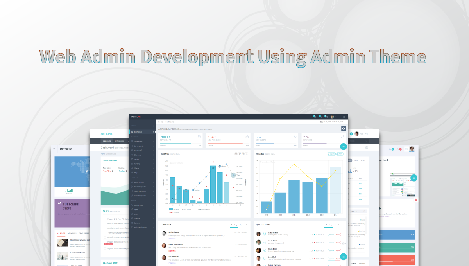Viewport: 469px width, 266px height.
Task: Click the teal floating button near John Clark row
Action: pos(344,257)
